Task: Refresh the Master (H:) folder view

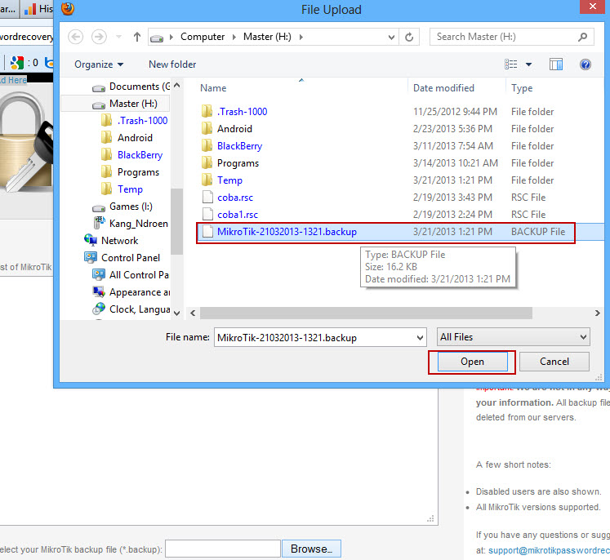Action: click(x=409, y=38)
